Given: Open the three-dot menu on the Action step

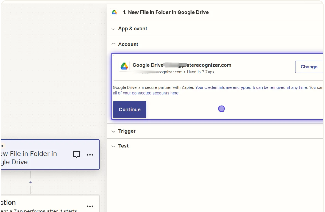Looking at the screenshot, I should (90, 206).
